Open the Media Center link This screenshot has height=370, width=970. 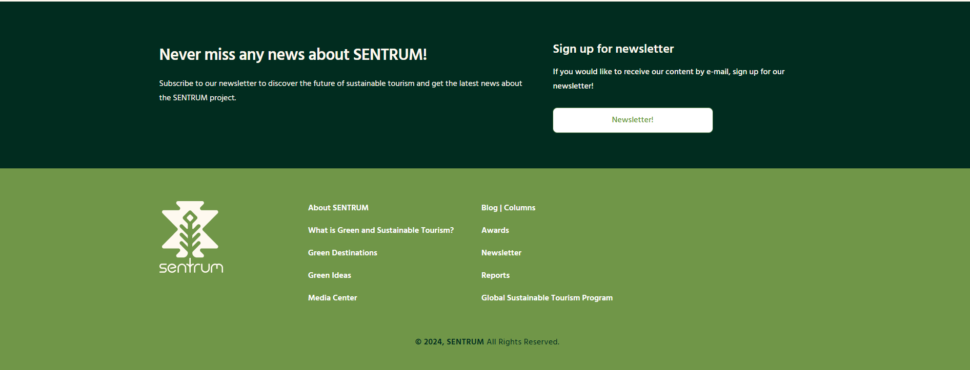point(332,298)
